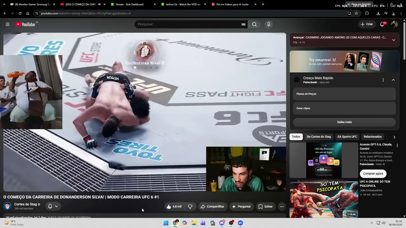Click the Saiba mais ad button
Image resolution: width=406 pixels, height=228 pixels.
click(344, 122)
